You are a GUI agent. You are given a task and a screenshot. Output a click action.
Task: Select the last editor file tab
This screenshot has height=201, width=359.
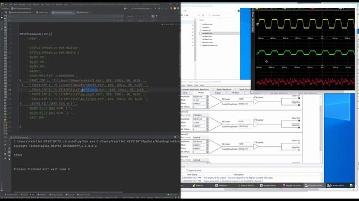(83, 12)
